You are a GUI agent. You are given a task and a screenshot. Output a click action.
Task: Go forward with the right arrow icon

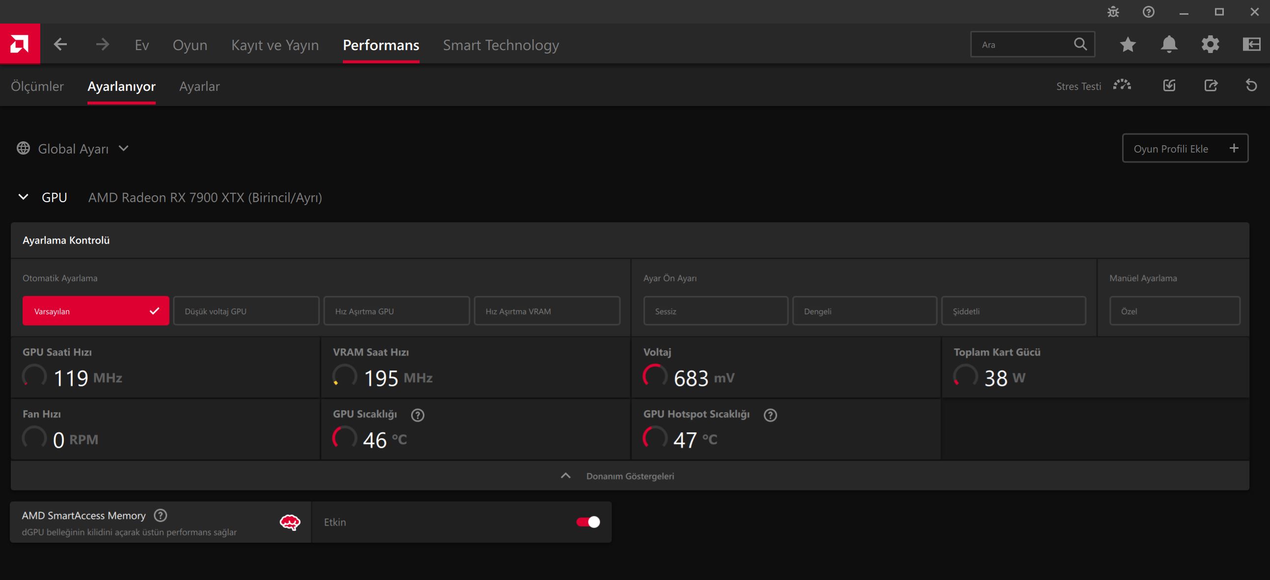102,44
